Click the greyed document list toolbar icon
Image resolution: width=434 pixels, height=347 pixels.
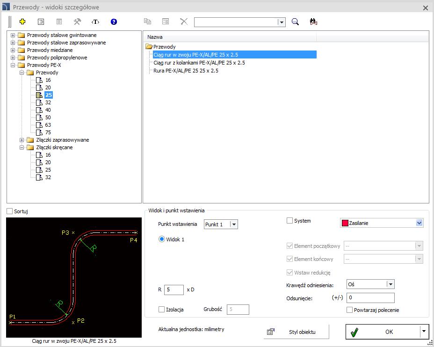(x=59, y=22)
